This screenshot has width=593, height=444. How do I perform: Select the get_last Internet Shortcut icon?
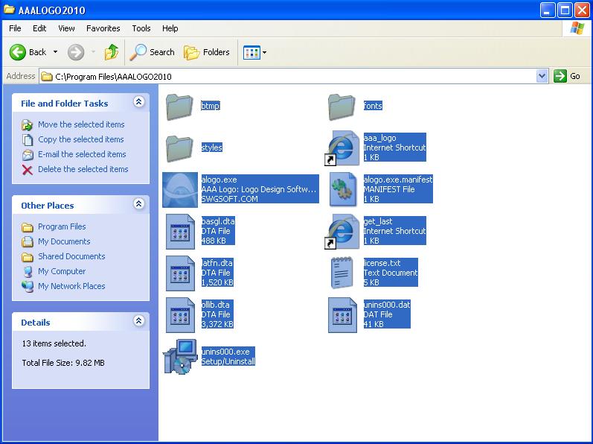click(342, 231)
